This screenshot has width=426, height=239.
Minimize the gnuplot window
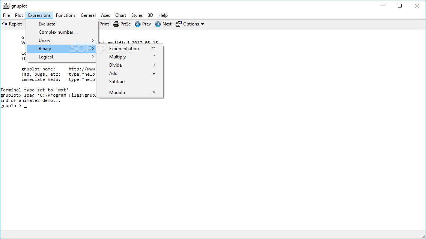pos(383,6)
